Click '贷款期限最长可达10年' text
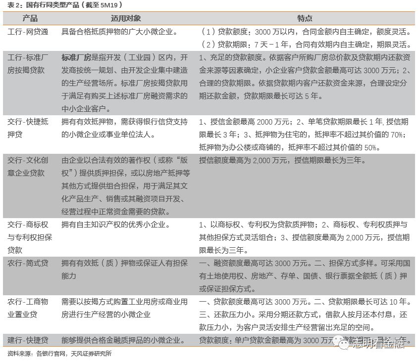This screenshot has height=362, width=418. click(x=367, y=302)
